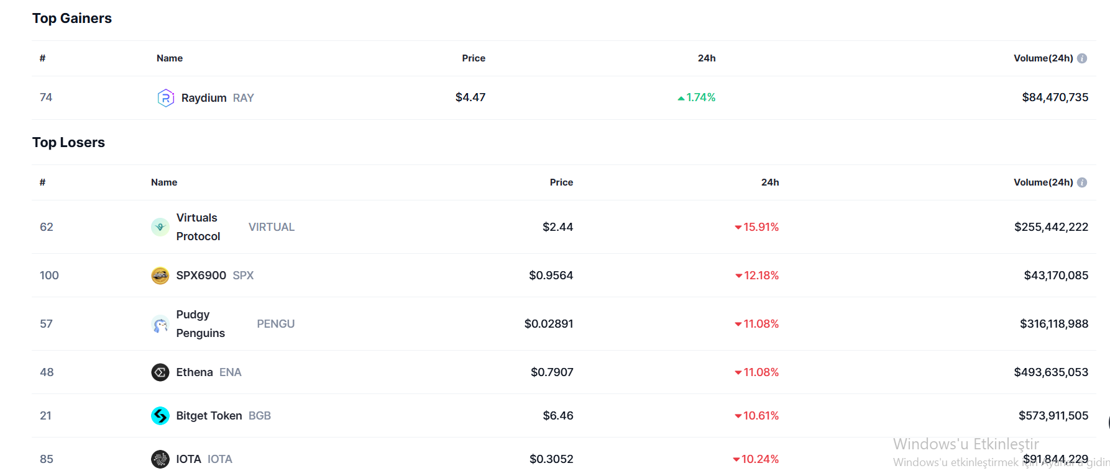Open the Bitget Token coin link
This screenshot has height=476, width=1110.
[209, 416]
